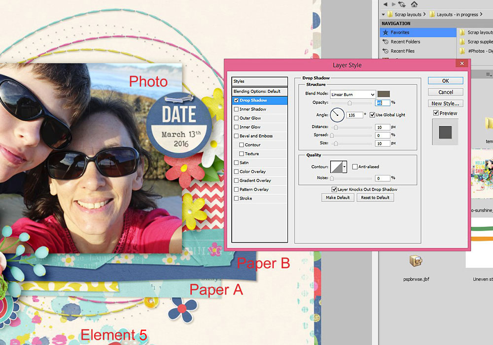
Task: Click the New Style... button
Action: pyautogui.click(x=446, y=103)
